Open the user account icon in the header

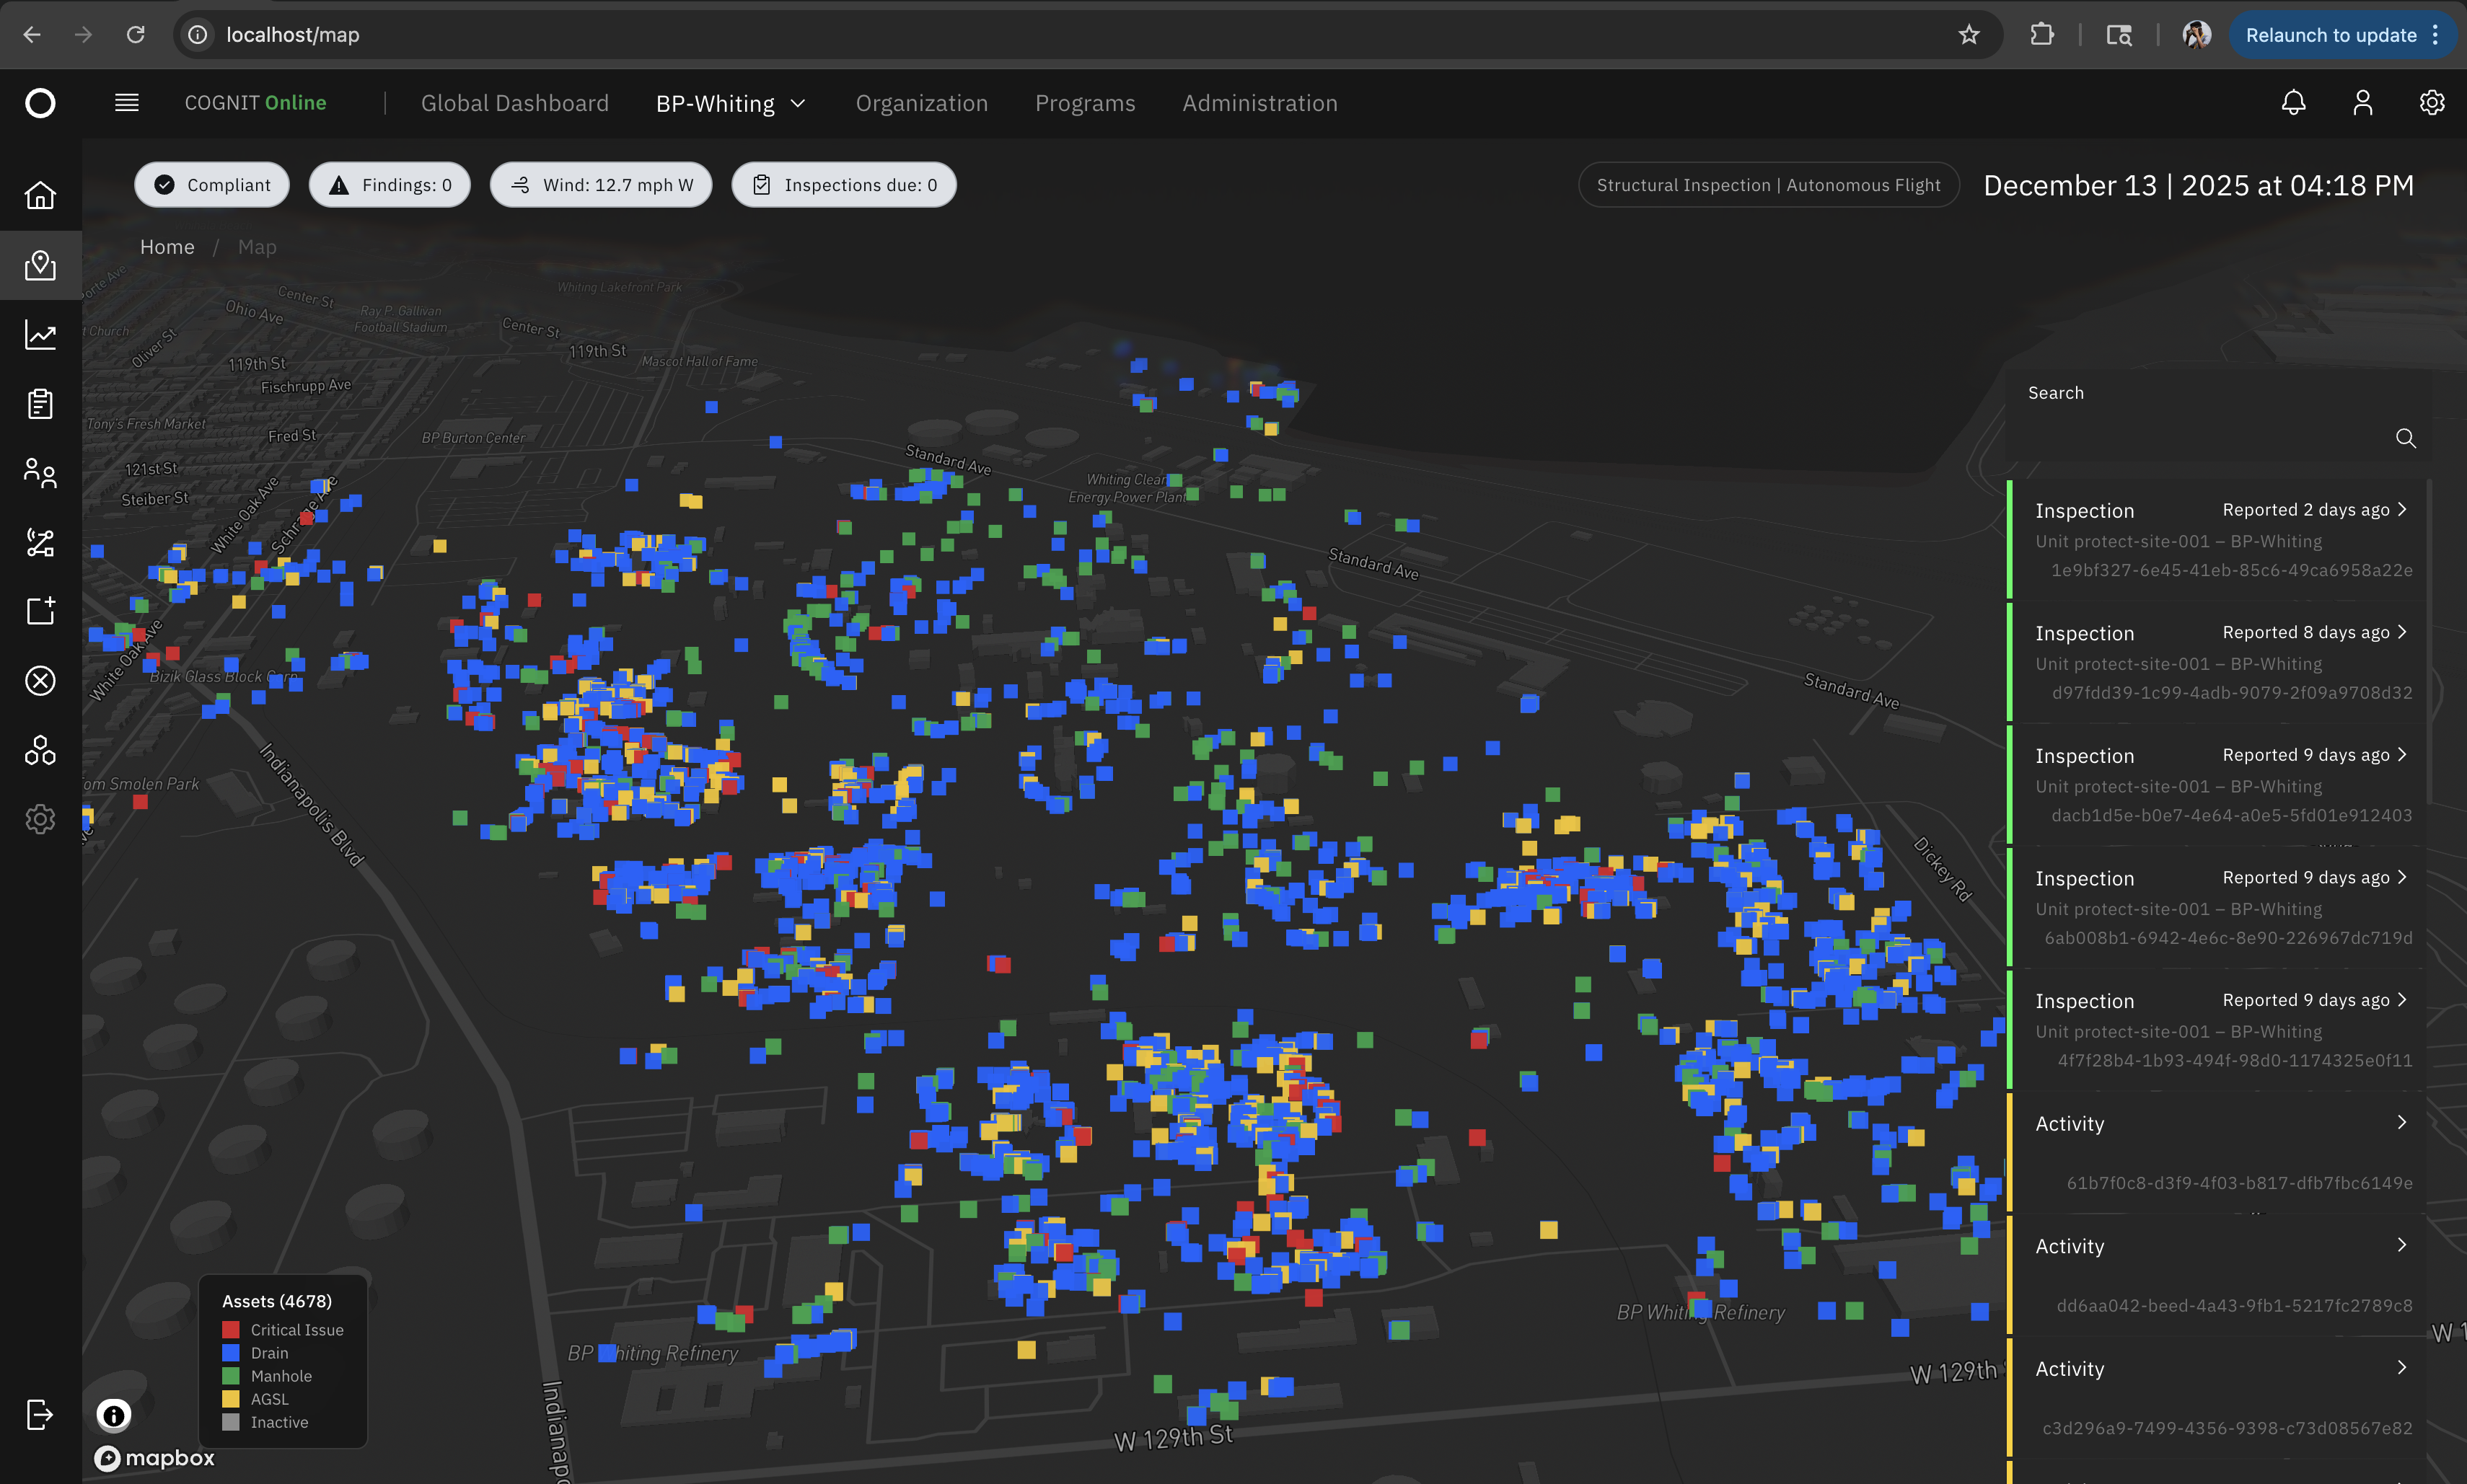click(2363, 102)
